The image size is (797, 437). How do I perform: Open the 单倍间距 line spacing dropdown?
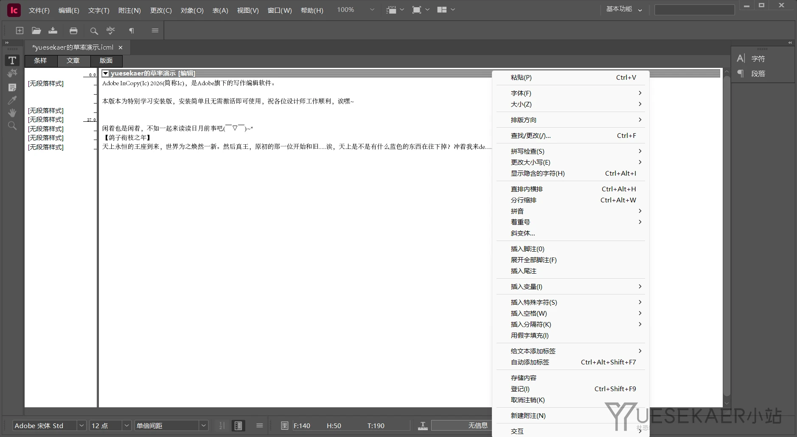point(203,426)
